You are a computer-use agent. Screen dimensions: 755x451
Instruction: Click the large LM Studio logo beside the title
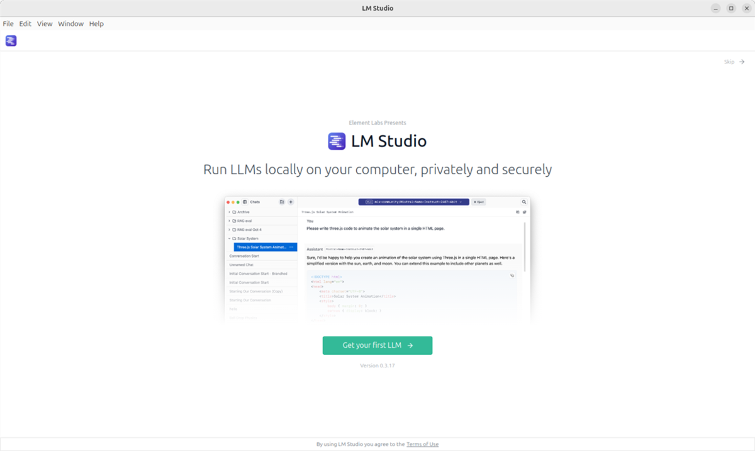[x=337, y=141]
